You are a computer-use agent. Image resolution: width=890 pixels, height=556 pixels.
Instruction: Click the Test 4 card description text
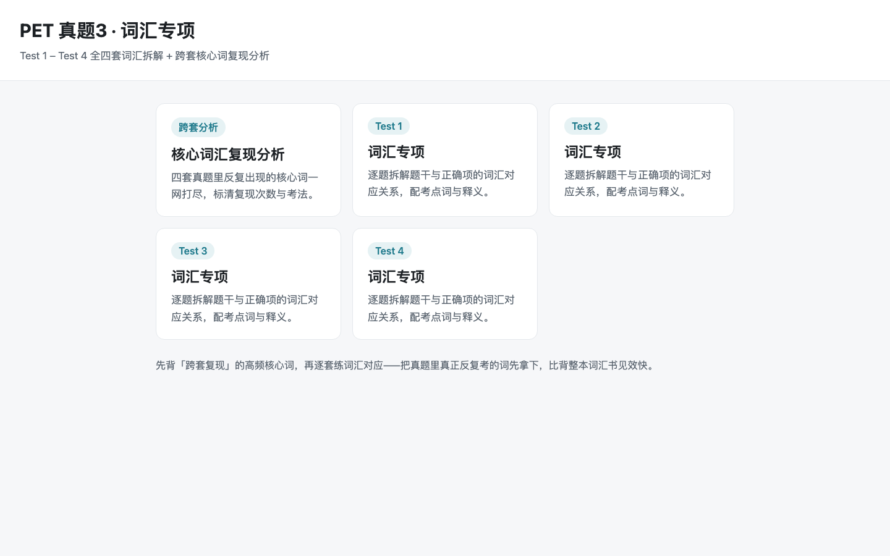pyautogui.click(x=441, y=308)
